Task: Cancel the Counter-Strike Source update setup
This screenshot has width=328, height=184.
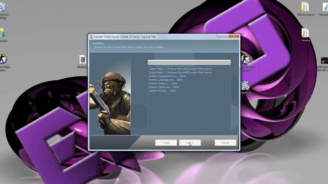Action: [x=225, y=143]
